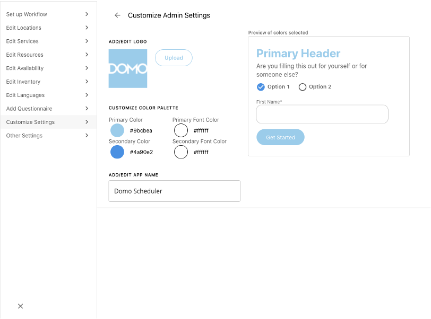Screen dimensions: 431x319
Task: Click the Secondary Font Color swatch
Action: tap(180, 152)
